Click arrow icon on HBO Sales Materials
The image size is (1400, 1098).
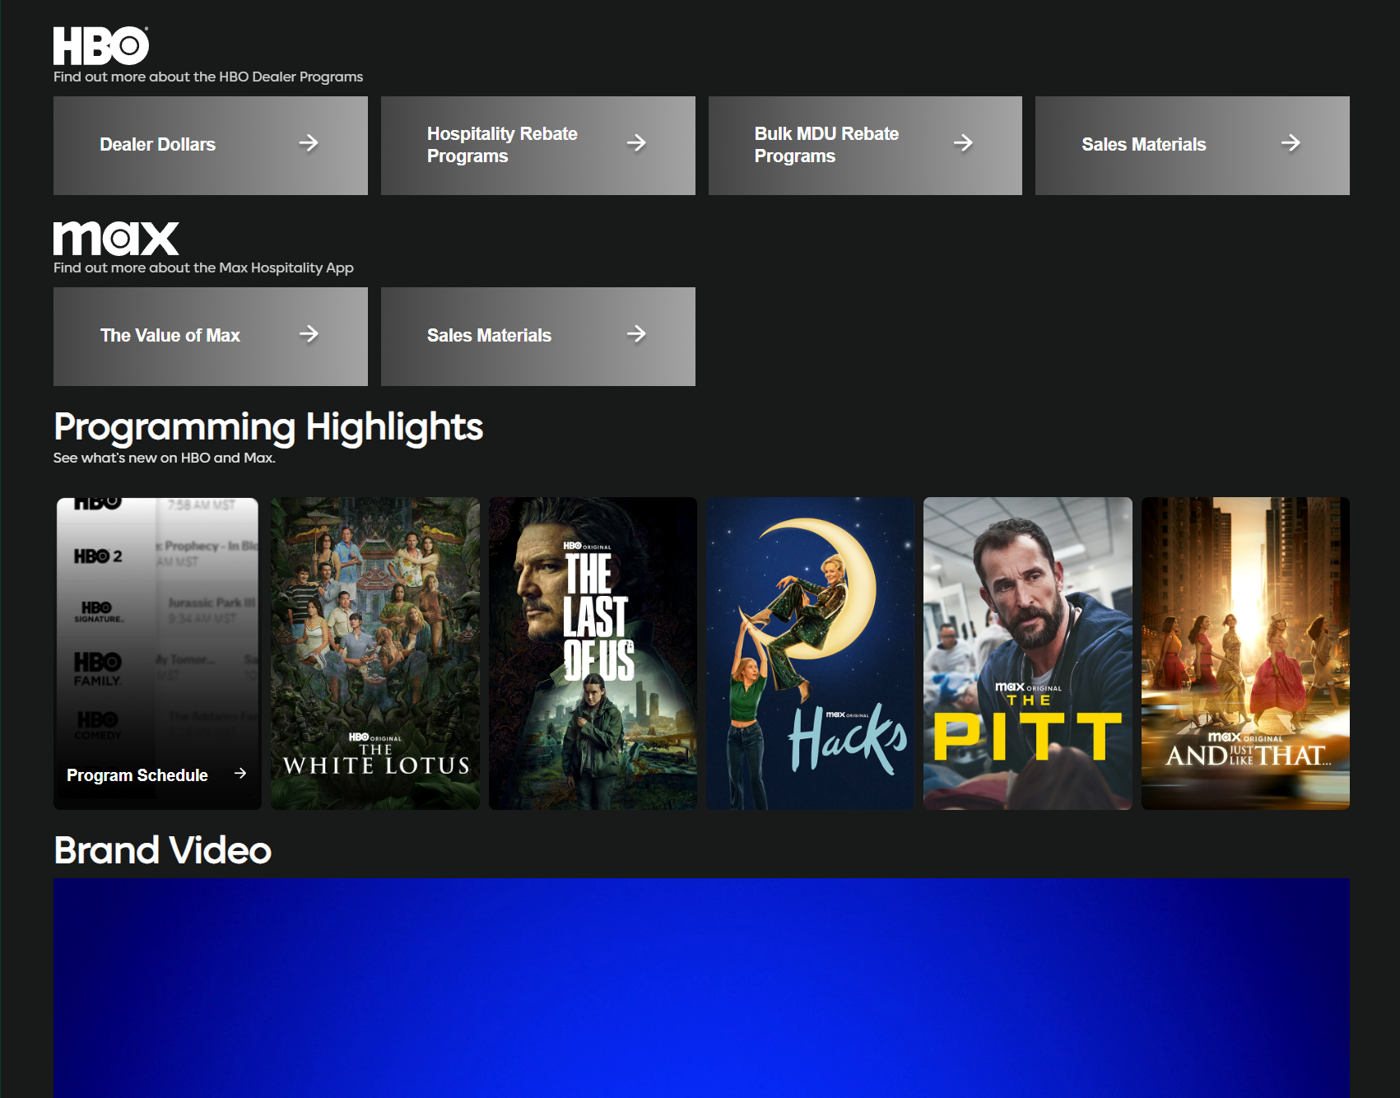point(1291,143)
